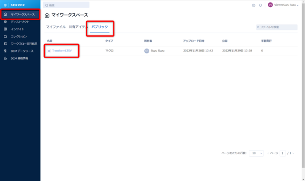This screenshot has height=181, width=305.
Task: Click the global 検索 search field
Action: tap(66, 5)
